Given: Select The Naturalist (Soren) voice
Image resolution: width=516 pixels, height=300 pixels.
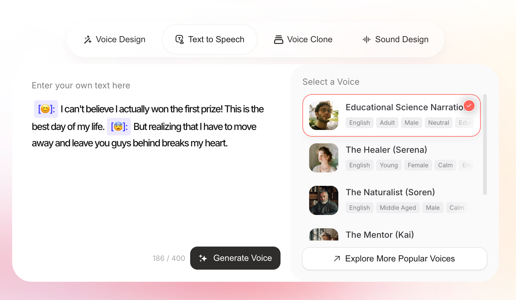Looking at the screenshot, I should click(390, 192).
